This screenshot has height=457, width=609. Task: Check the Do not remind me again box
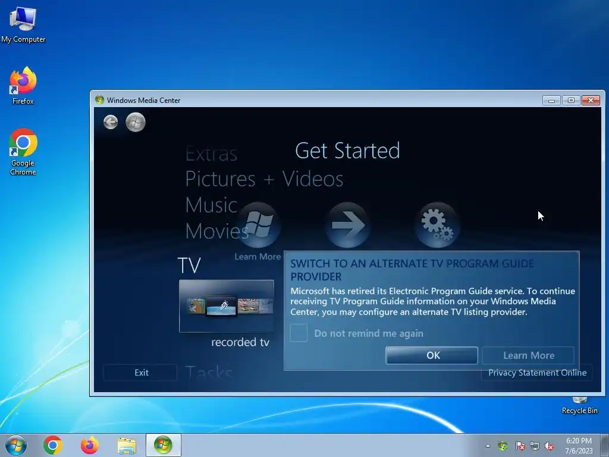point(299,333)
